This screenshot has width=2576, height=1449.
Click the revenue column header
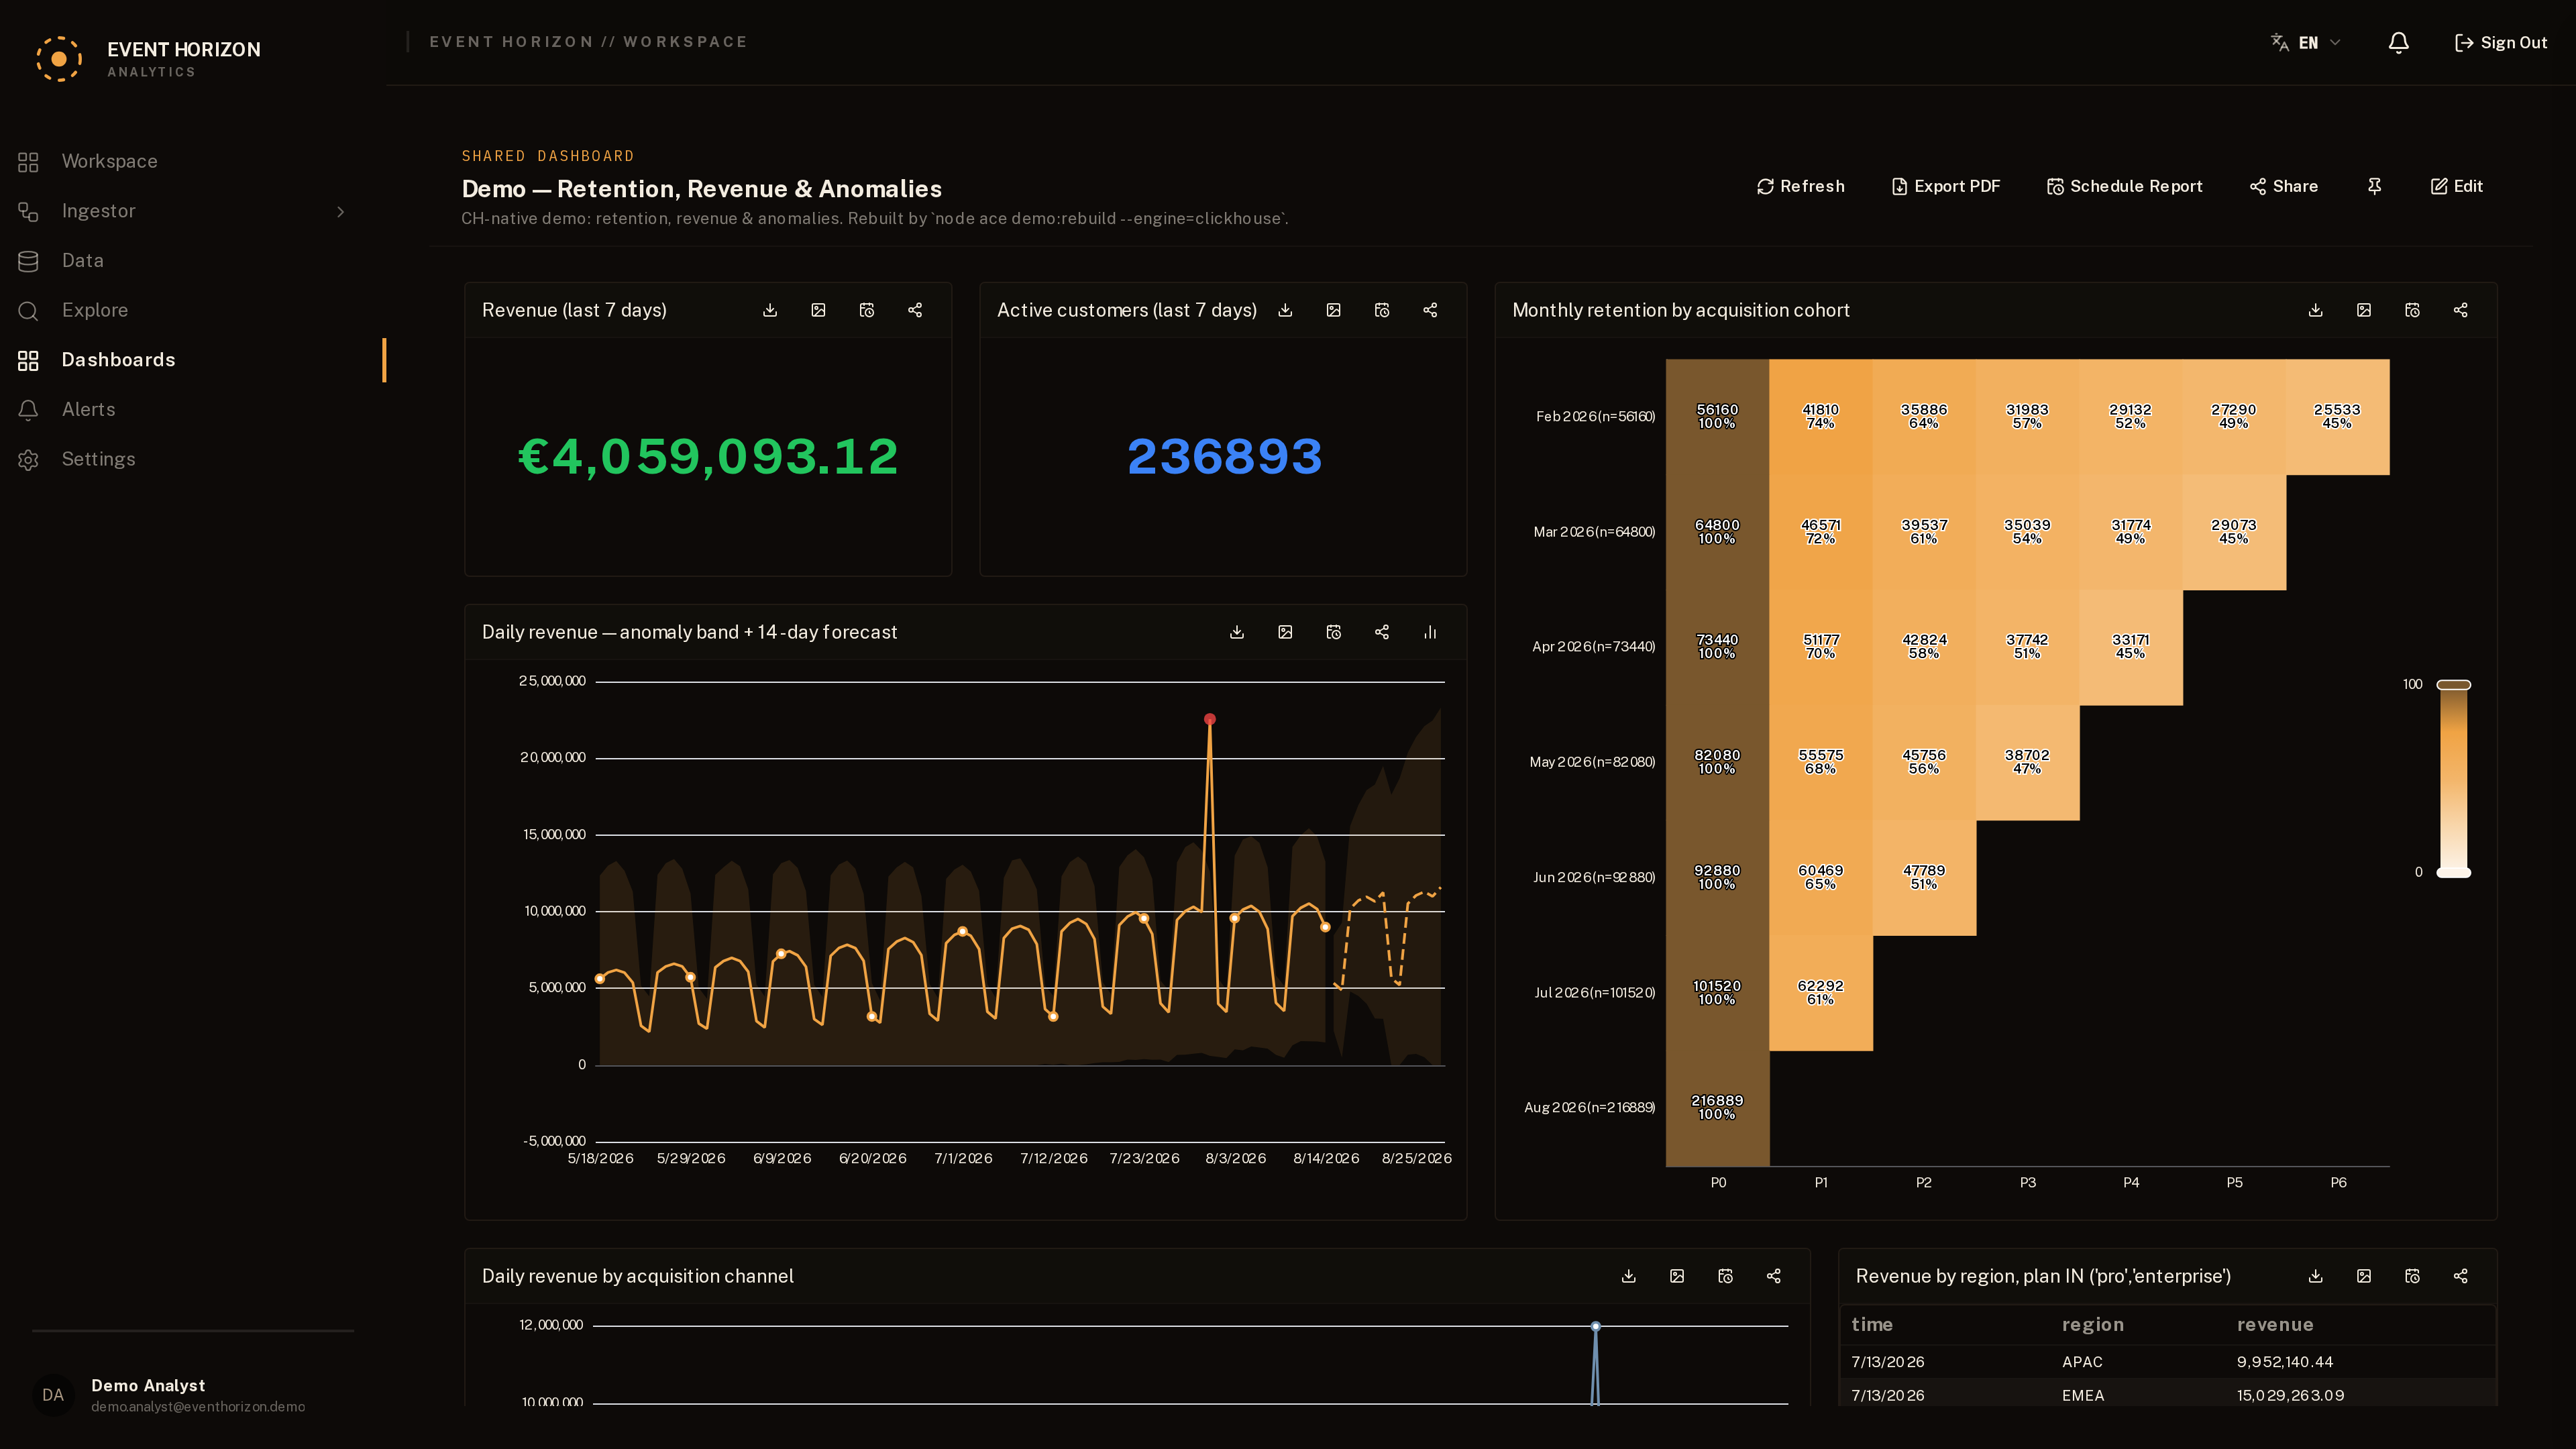pyautogui.click(x=2275, y=1324)
